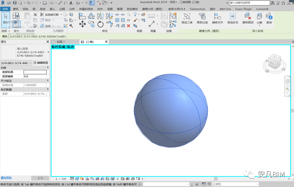Click the 底部标高 value input field
Image resolution: width=294 pixels, height=187 pixels.
point(35,72)
